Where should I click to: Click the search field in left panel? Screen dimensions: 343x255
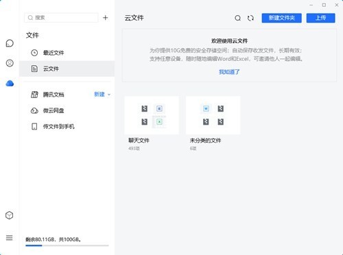point(61,18)
